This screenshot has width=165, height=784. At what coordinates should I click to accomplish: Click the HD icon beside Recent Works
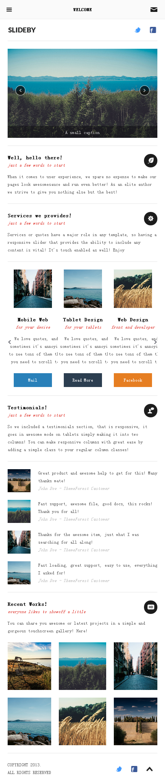150,607
